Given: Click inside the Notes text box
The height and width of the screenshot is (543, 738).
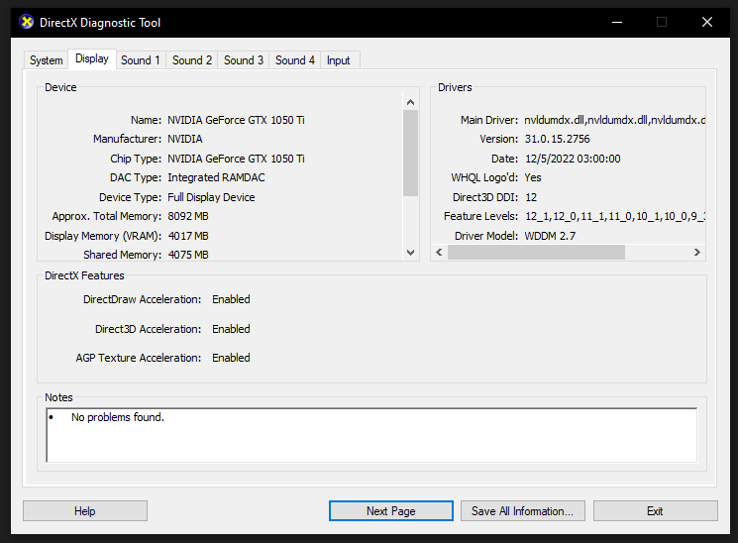Looking at the screenshot, I should pyautogui.click(x=371, y=434).
